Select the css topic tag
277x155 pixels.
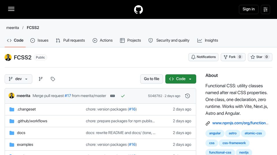pos(212,143)
